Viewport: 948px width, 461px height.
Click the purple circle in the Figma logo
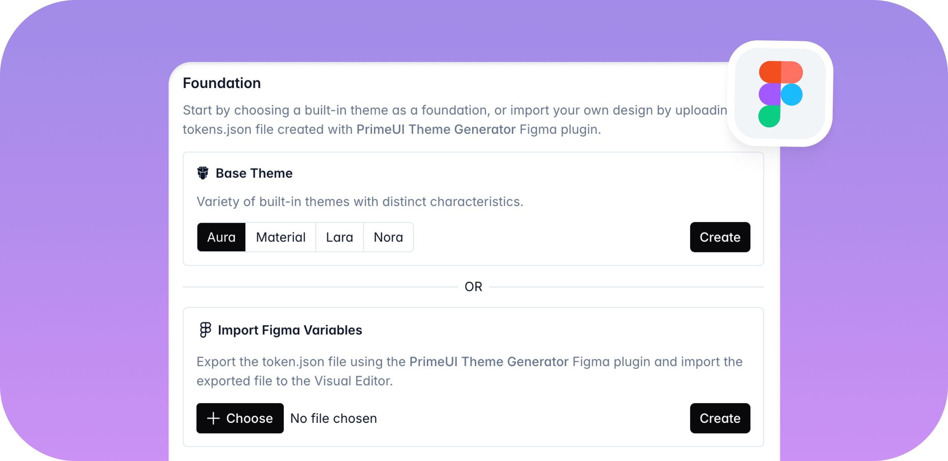click(x=770, y=94)
